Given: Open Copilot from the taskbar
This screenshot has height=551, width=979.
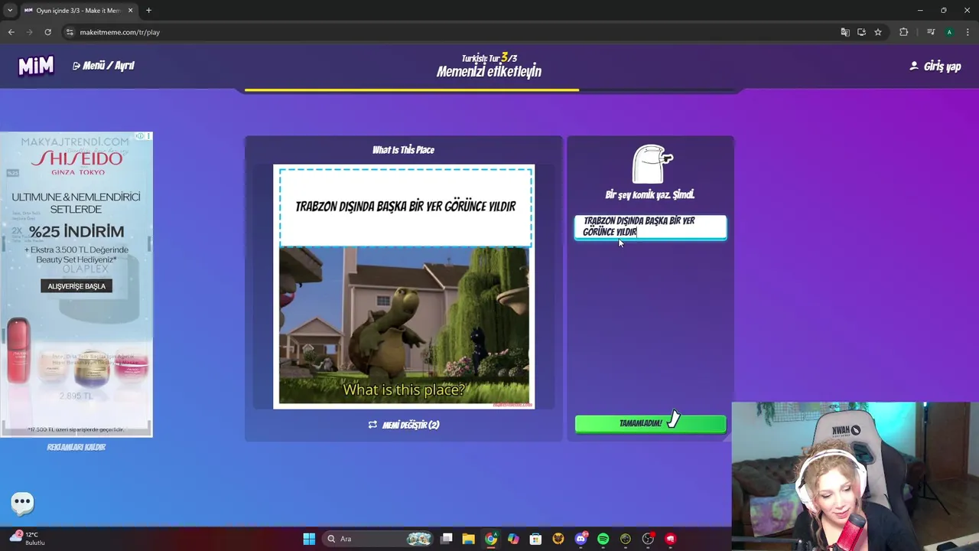Looking at the screenshot, I should click(x=513, y=539).
